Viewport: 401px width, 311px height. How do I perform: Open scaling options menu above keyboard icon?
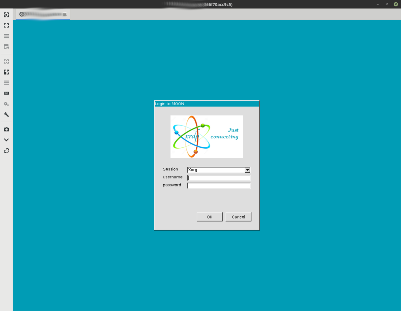click(x=6, y=83)
